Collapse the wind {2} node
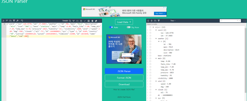247x101 pixels. click(x=156, y=81)
